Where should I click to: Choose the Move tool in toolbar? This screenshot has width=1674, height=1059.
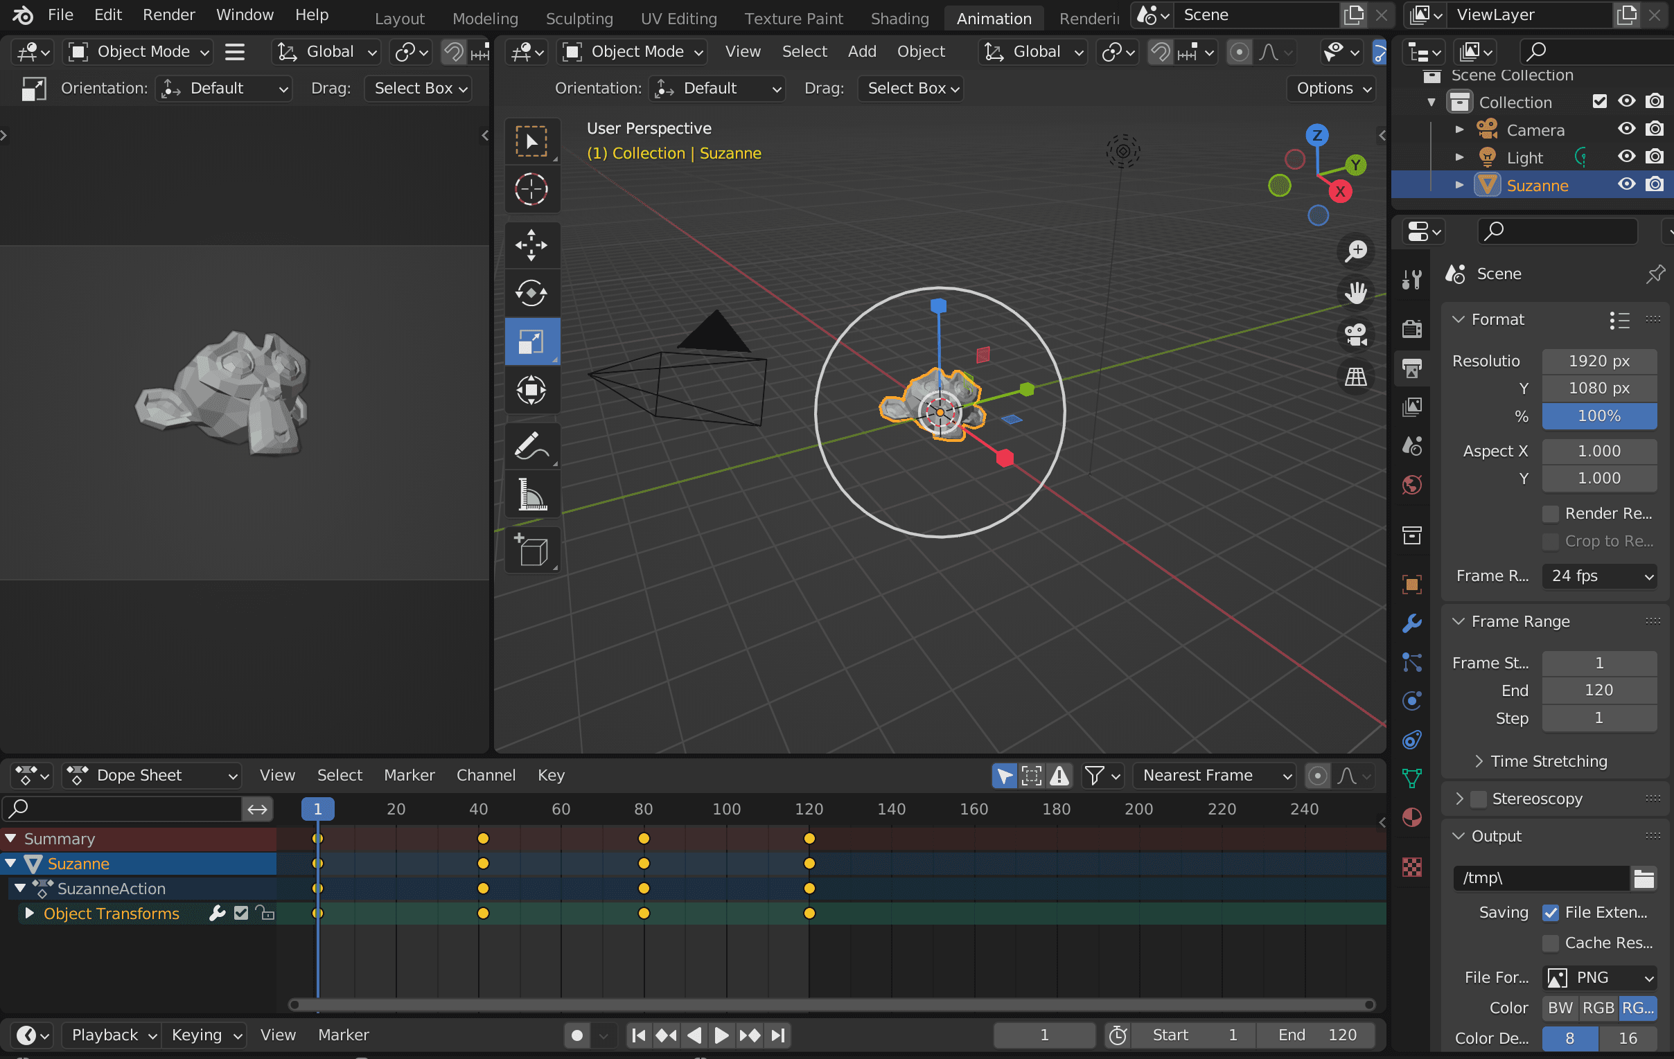coord(532,245)
